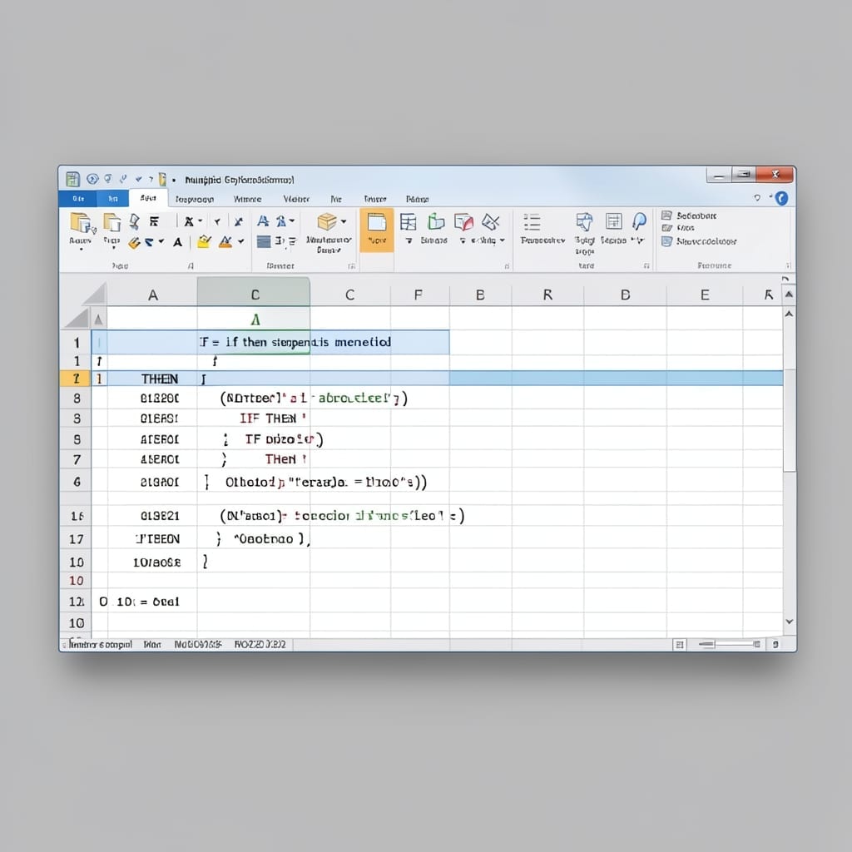Image resolution: width=852 pixels, height=852 pixels.
Task: Select the orange highlighted row header
Action: (76, 379)
